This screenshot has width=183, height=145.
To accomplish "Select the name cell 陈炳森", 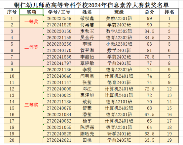I will click(87, 127).
